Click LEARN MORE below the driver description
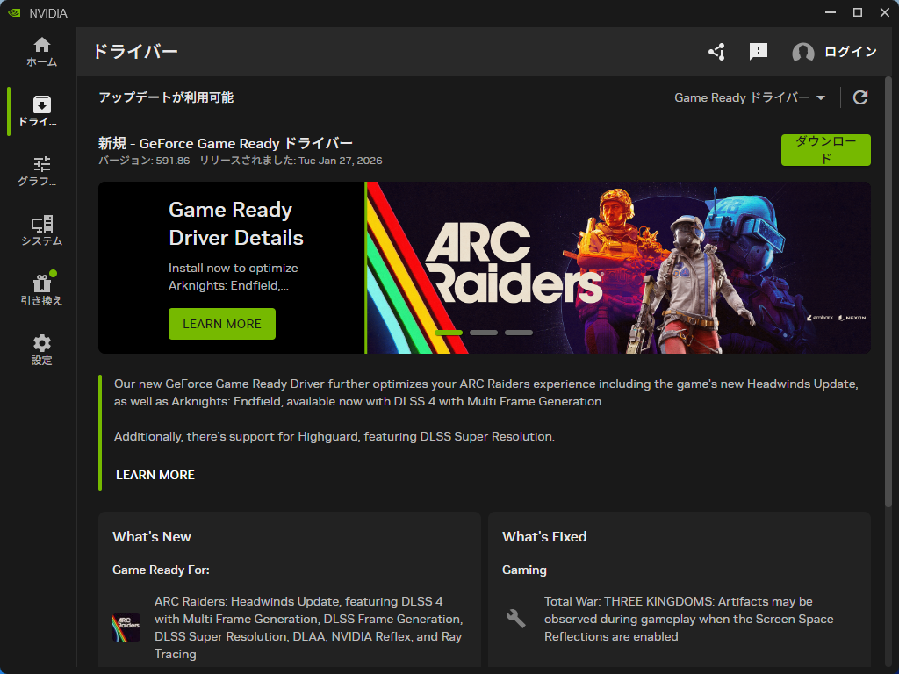 coord(155,475)
